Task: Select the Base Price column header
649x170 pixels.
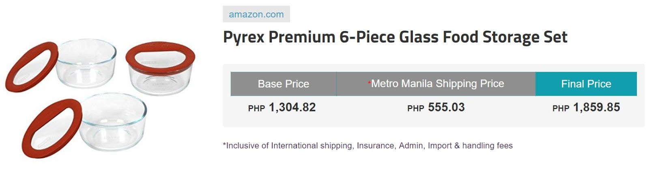Action: point(283,84)
